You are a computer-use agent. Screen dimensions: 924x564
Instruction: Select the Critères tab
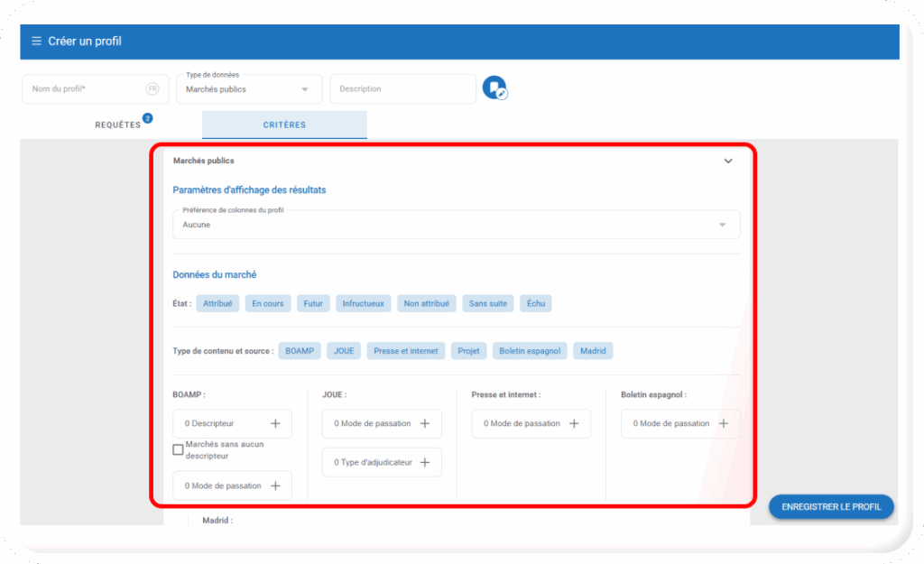tap(284, 125)
